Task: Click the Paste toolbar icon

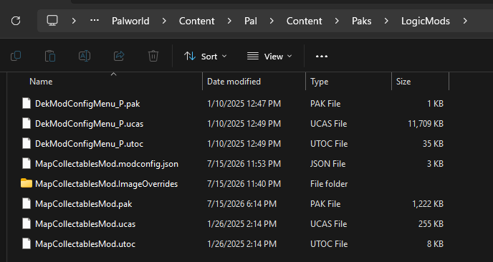Action: pyautogui.click(x=50, y=57)
